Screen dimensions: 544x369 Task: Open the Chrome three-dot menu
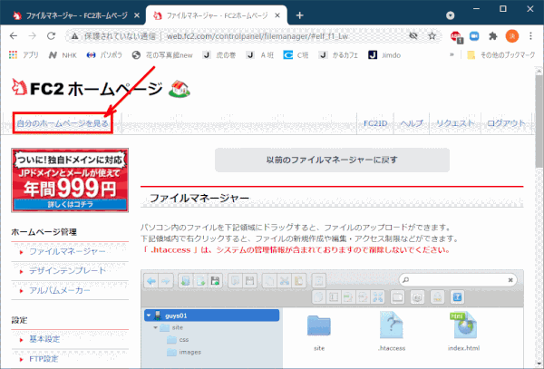point(530,35)
